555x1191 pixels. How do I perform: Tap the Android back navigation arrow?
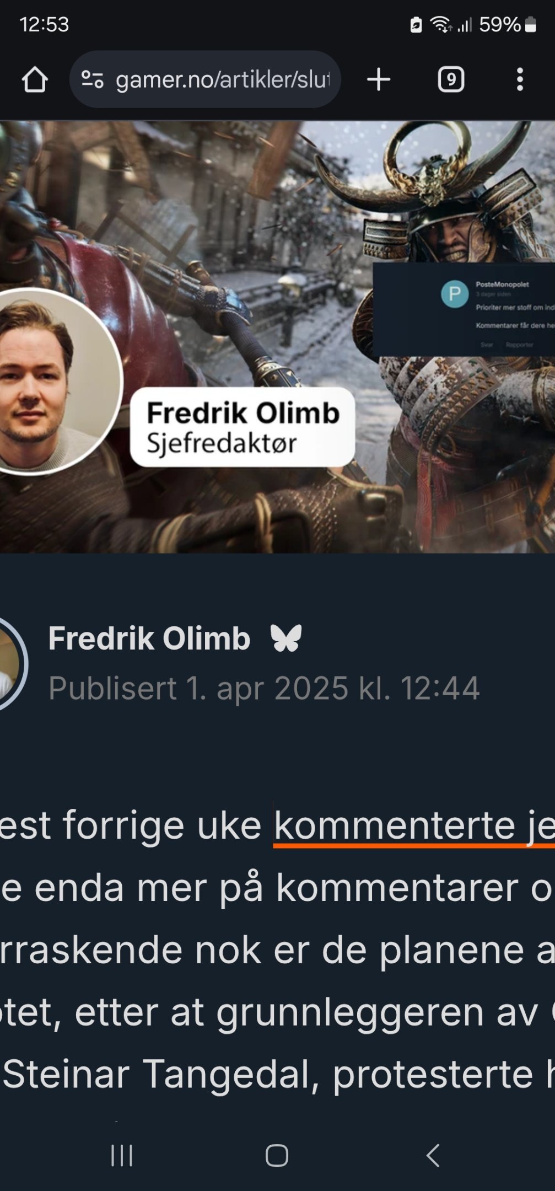(x=433, y=1155)
